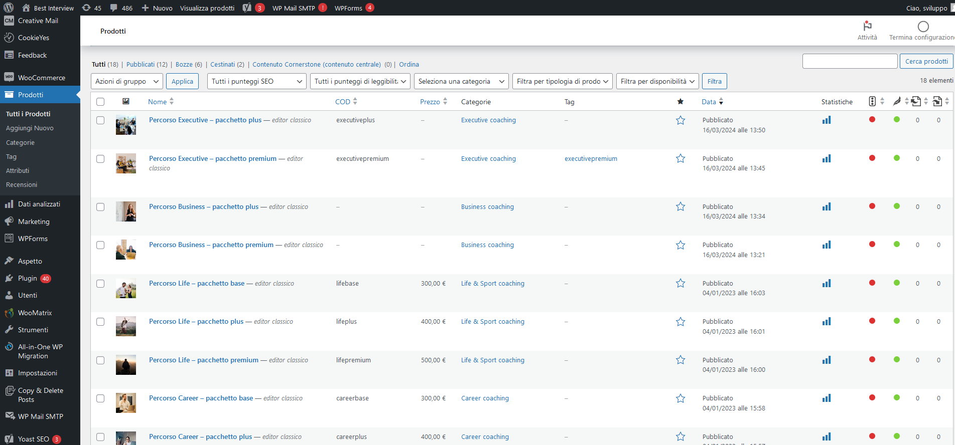Click the updates icon showing 45
The image size is (955, 445).
[x=86, y=8]
